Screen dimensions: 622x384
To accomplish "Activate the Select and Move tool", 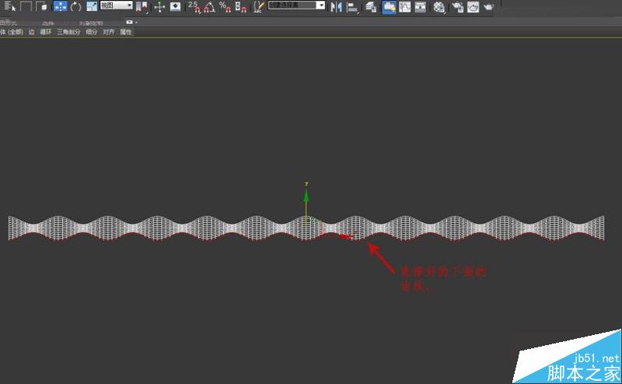I will 61,6.
